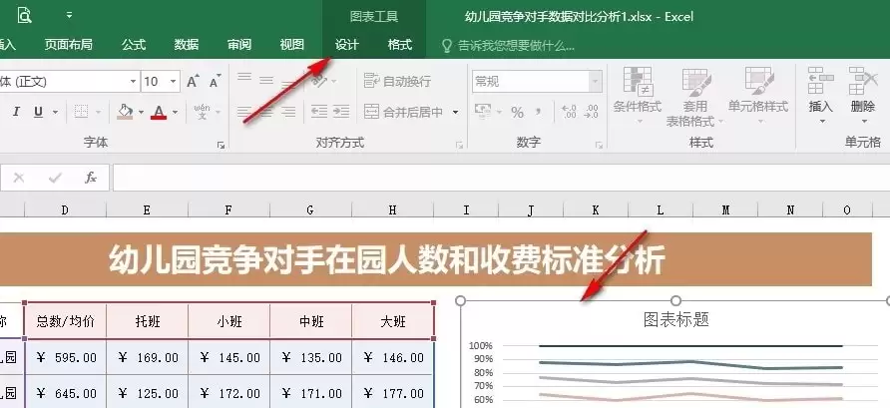The height and width of the screenshot is (408, 890).
Task: Toggle italic formatting
Action: point(16,112)
